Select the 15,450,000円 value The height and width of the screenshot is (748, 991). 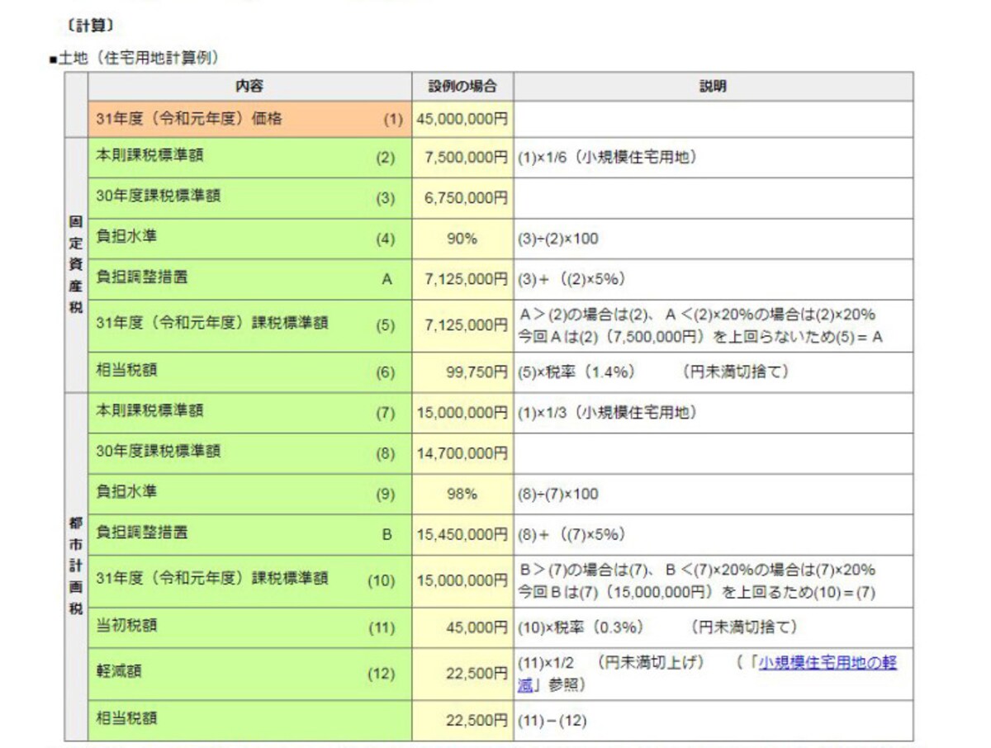point(462,534)
